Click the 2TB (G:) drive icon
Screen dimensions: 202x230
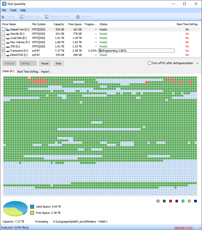[8, 47]
